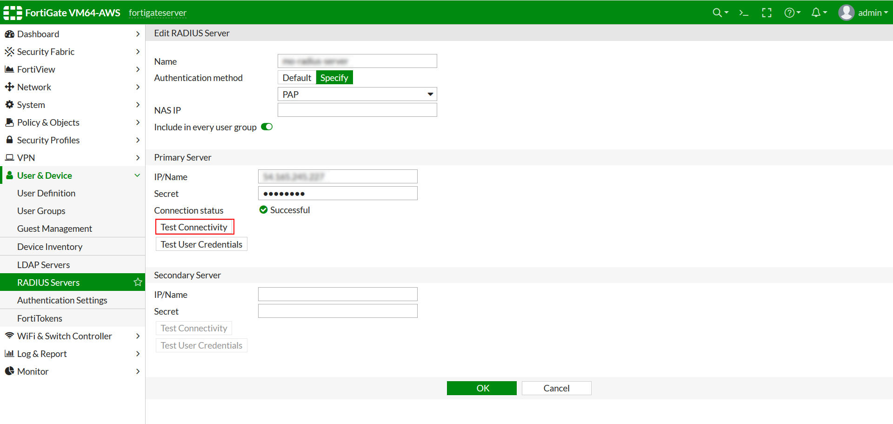Click OK to save the RADIUS server
The height and width of the screenshot is (424, 893).
(x=481, y=388)
